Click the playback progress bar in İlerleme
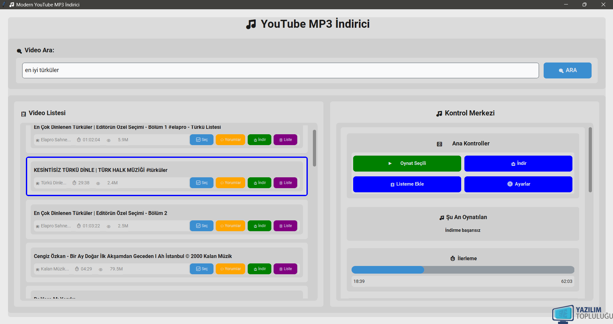Viewport: 613px width, 324px height. click(463, 270)
